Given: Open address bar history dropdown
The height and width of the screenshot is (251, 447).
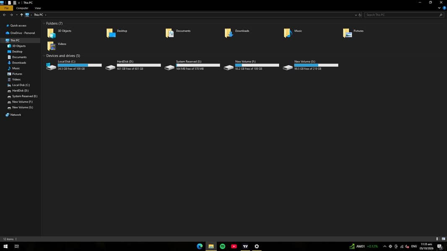Looking at the screenshot, I should pyautogui.click(x=356, y=15).
